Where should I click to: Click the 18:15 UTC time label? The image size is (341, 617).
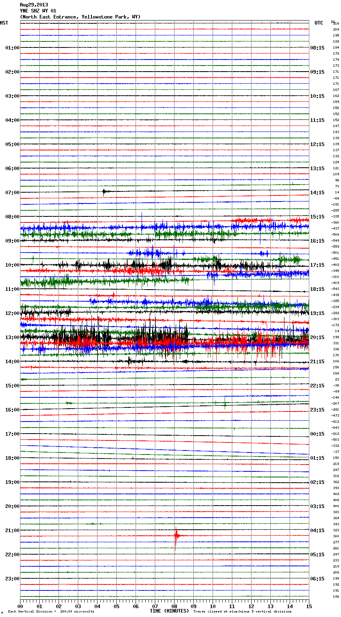coord(317,289)
